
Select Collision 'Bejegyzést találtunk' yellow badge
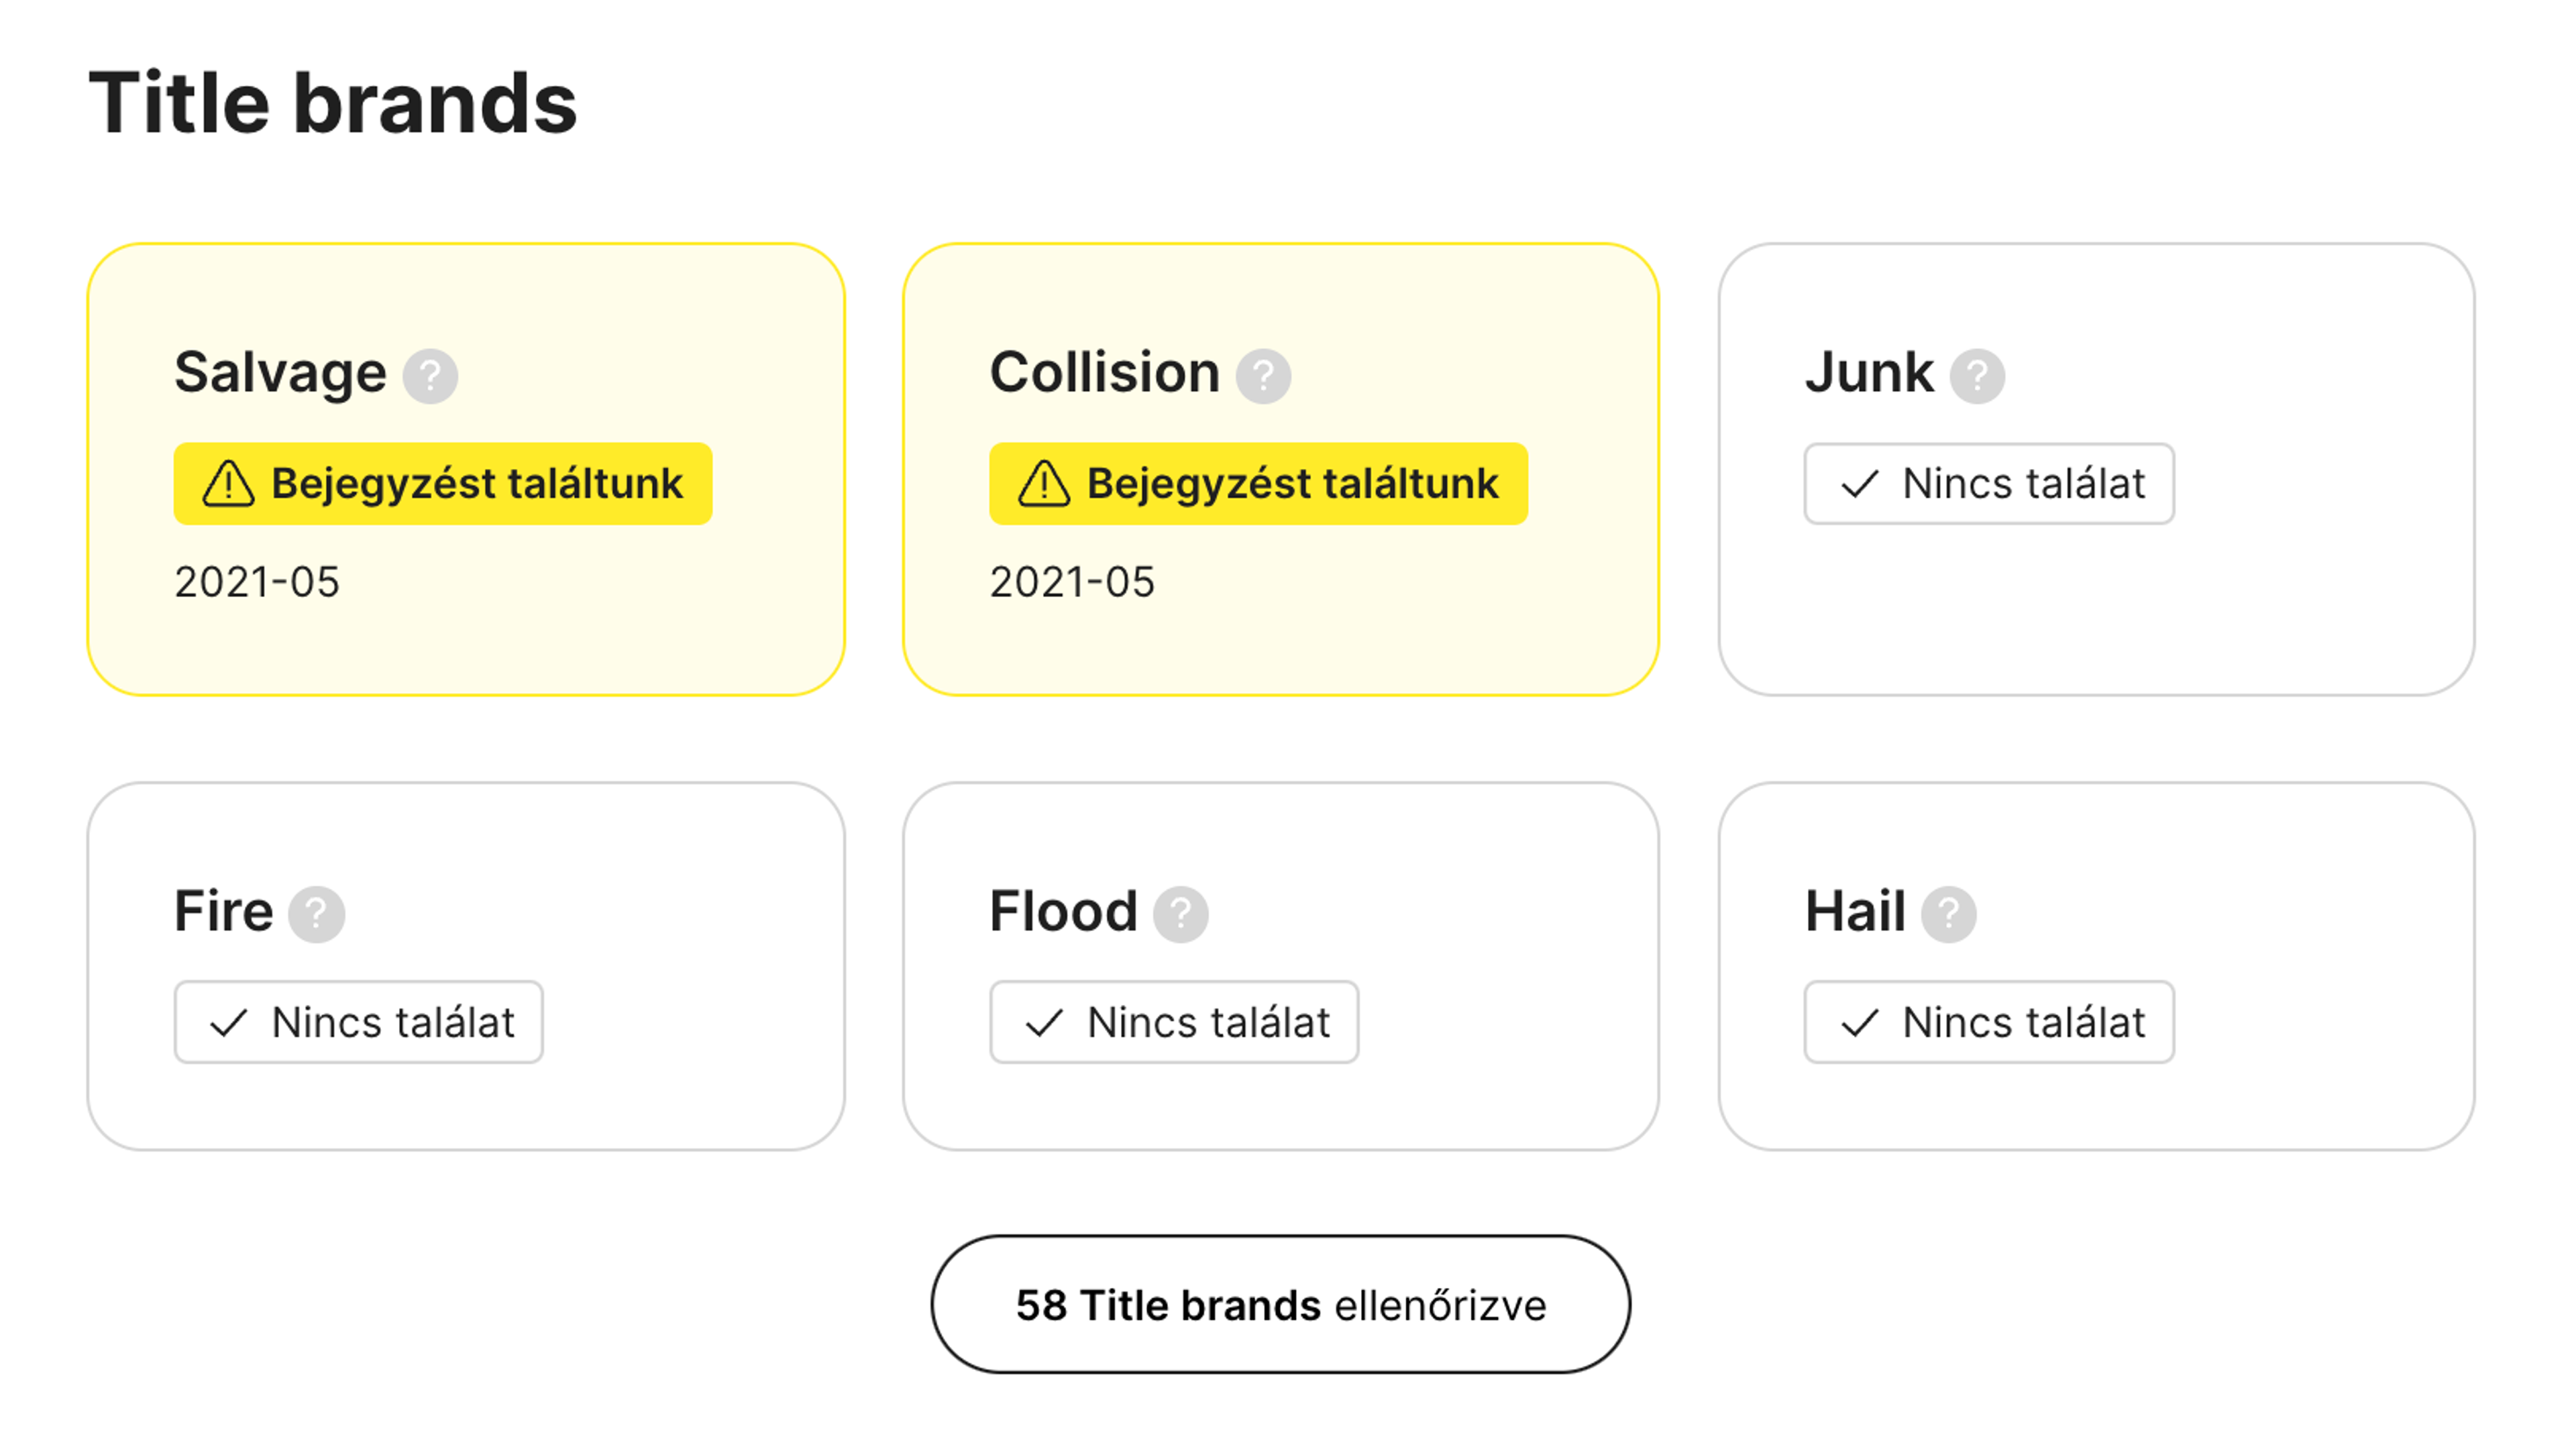1259,484
